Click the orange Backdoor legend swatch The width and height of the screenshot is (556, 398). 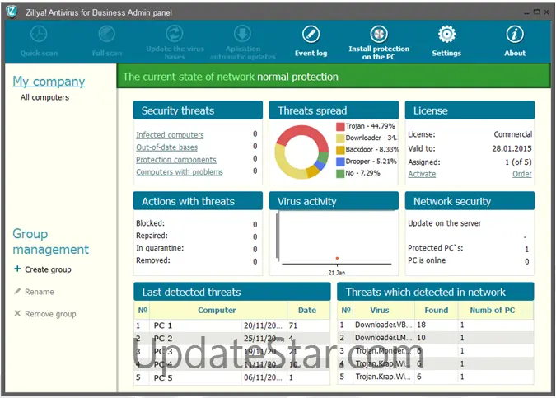340,150
